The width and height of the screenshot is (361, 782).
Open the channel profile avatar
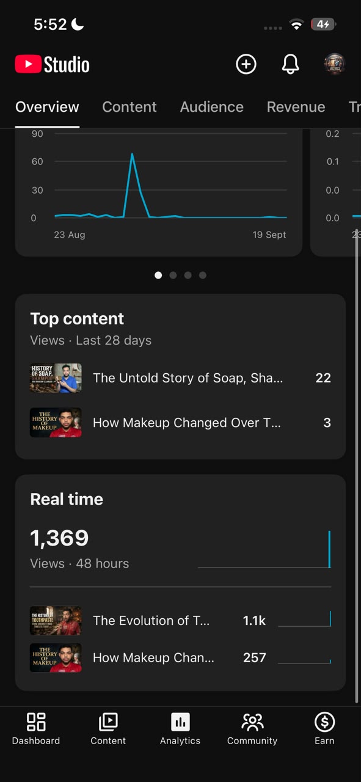334,64
